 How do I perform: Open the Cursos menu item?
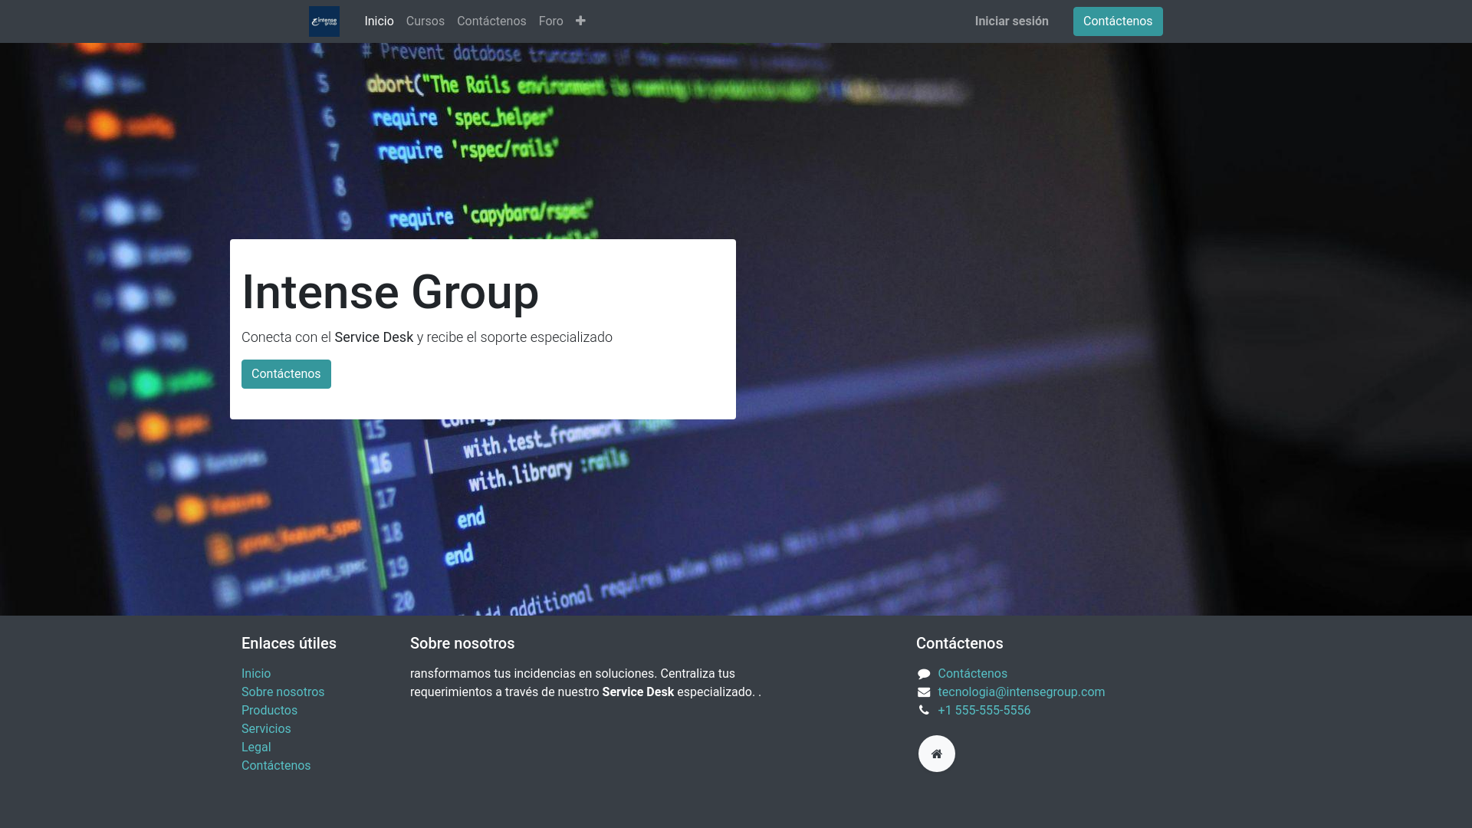pyautogui.click(x=425, y=21)
